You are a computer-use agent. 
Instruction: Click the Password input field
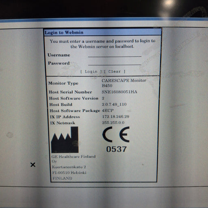(x=115, y=63)
